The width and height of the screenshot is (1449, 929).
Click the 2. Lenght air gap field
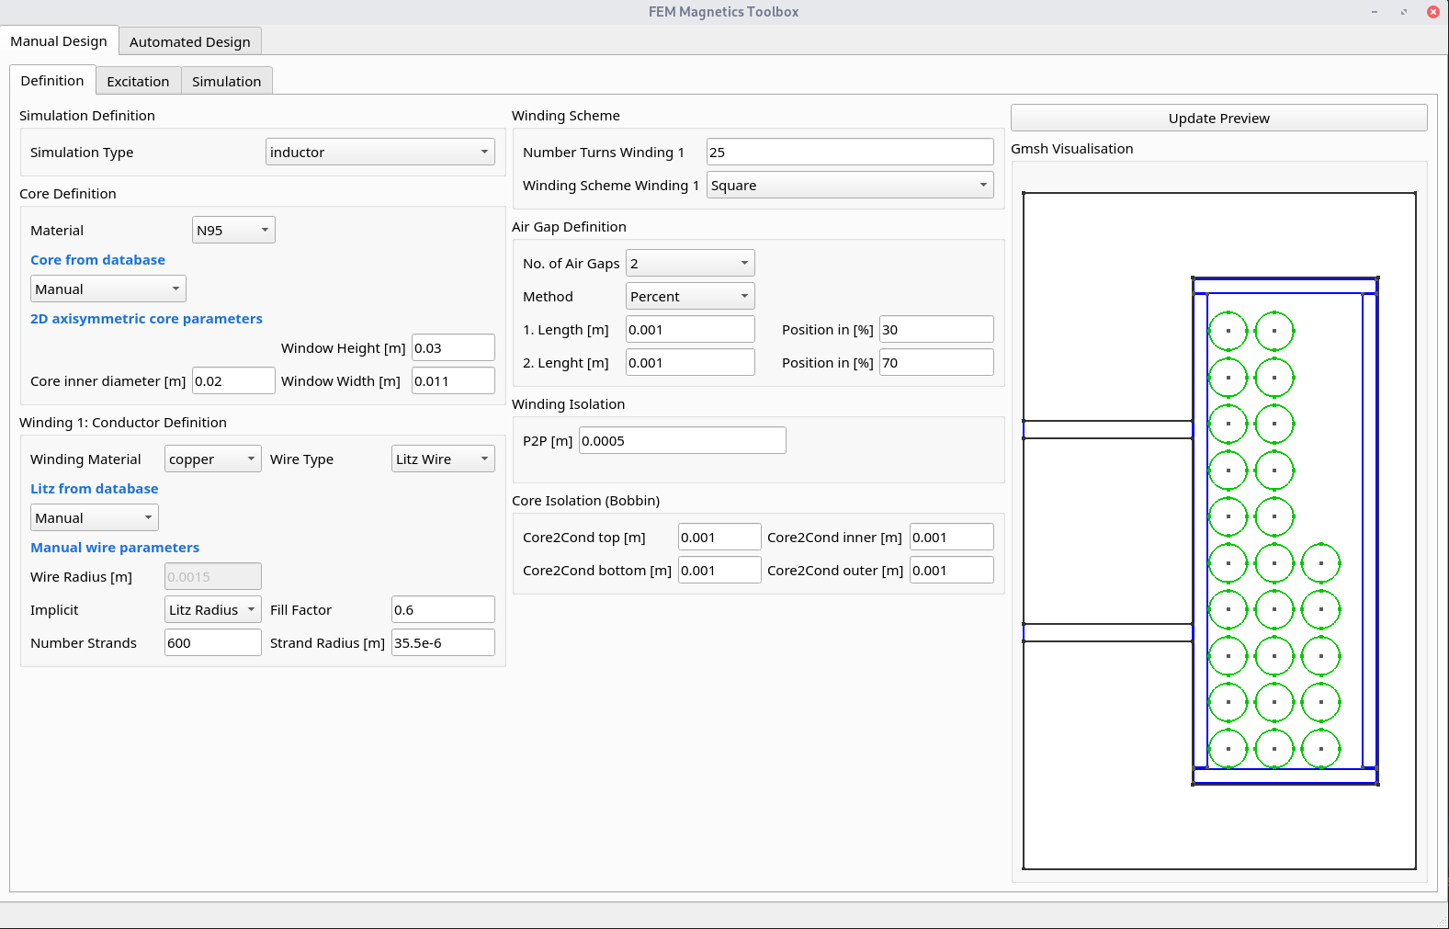(690, 362)
